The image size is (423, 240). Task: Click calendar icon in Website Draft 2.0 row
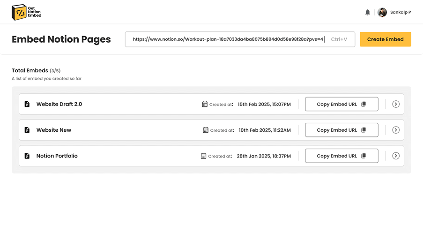tap(205, 104)
